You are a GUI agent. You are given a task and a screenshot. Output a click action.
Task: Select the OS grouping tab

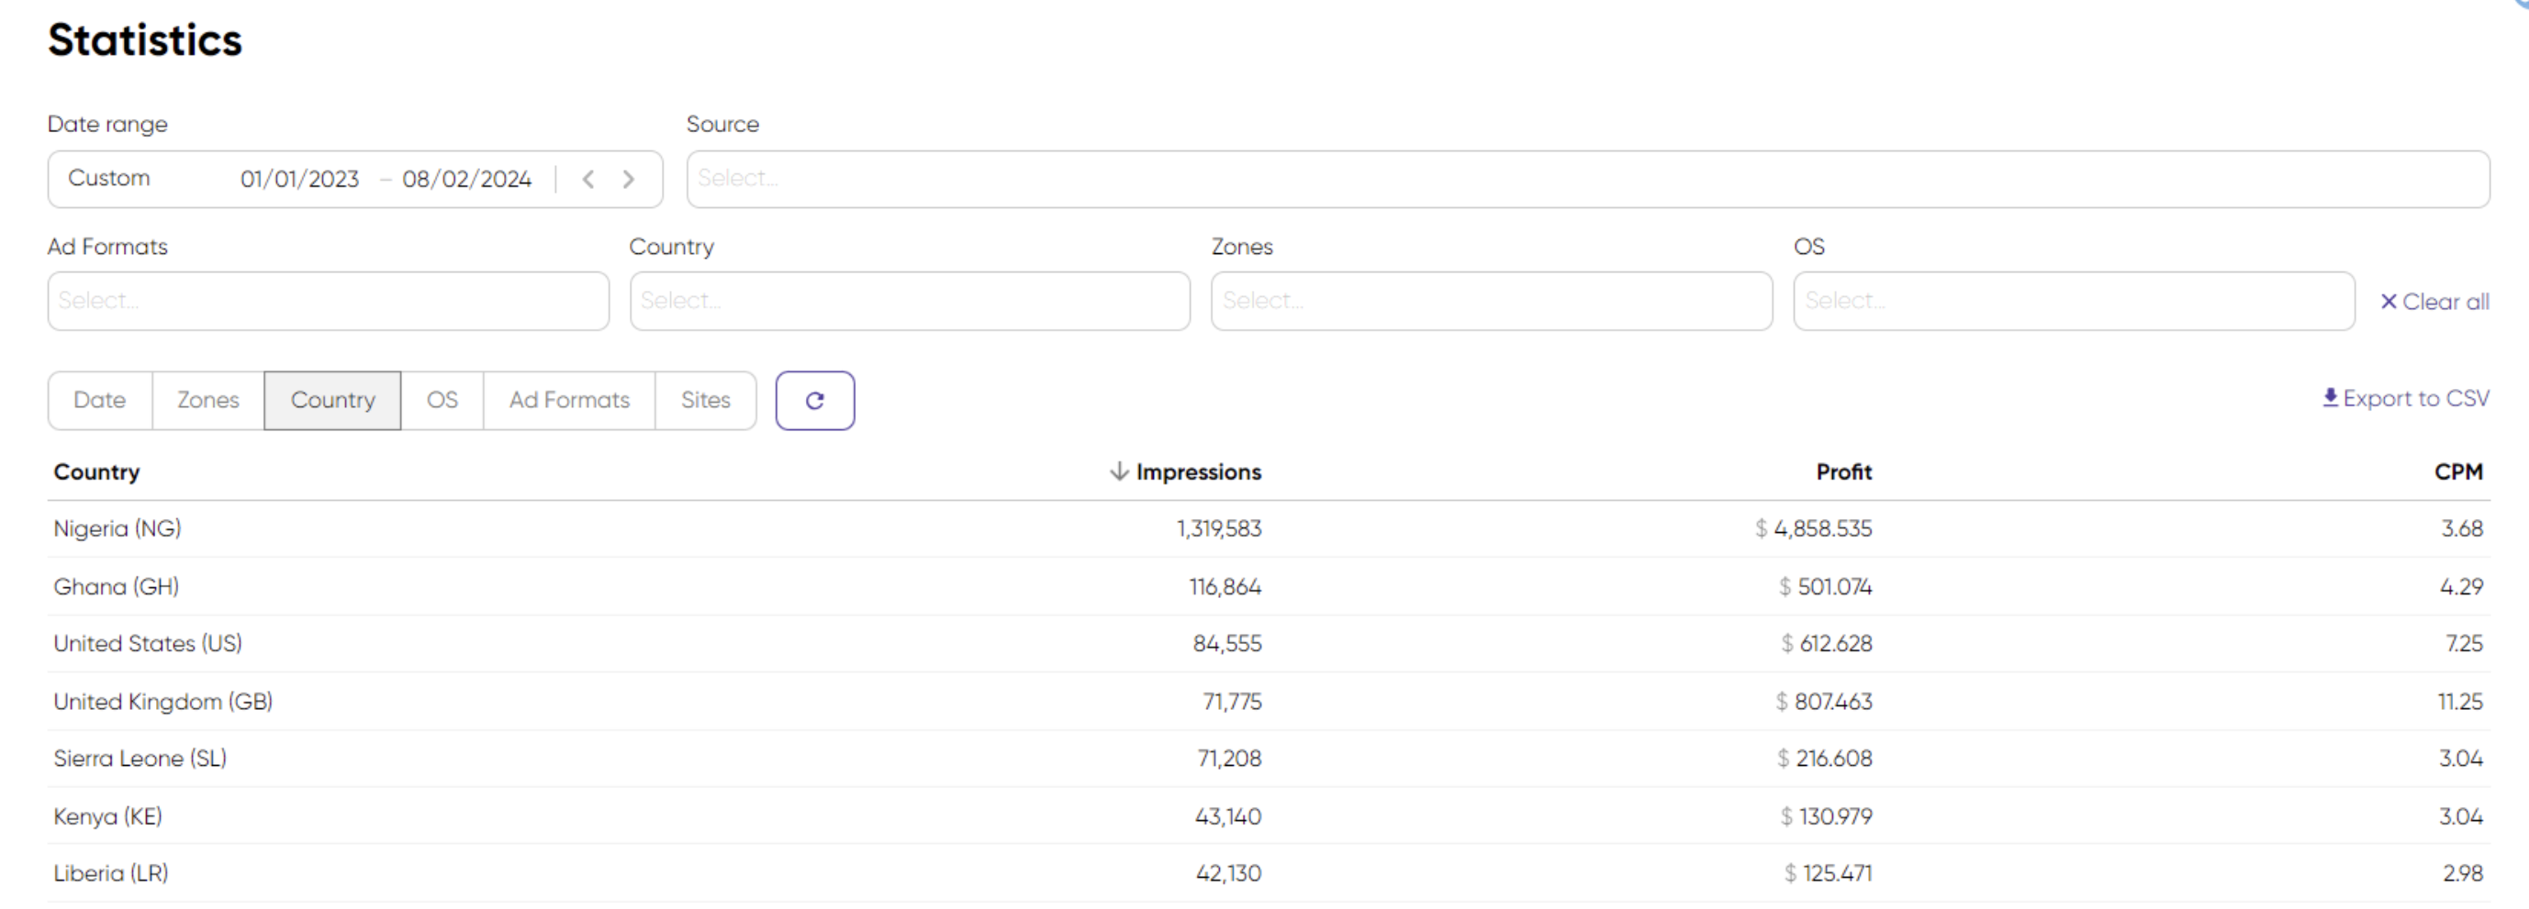click(x=442, y=400)
